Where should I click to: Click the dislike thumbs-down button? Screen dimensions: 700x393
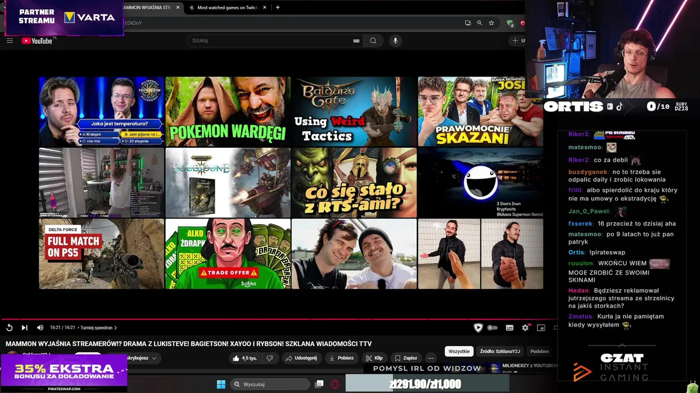(270, 358)
